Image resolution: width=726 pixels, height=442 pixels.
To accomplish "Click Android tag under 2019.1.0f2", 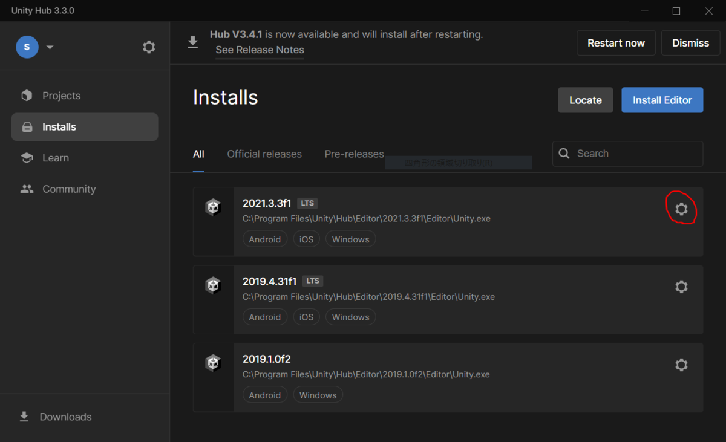I will tap(265, 395).
